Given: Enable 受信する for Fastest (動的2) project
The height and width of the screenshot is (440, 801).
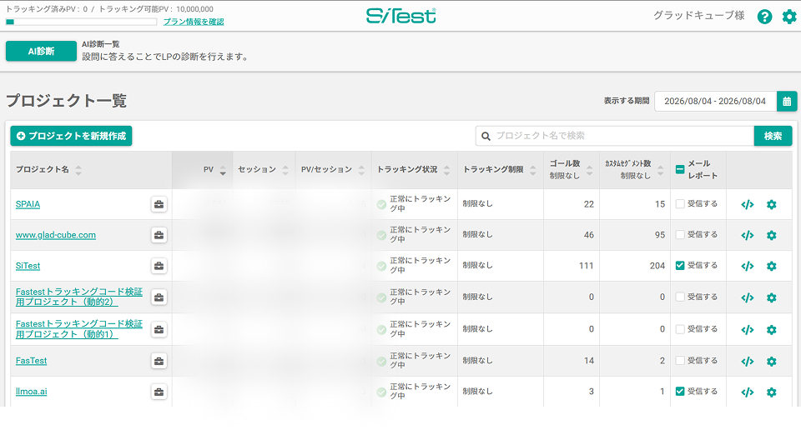Looking at the screenshot, I should click(680, 297).
